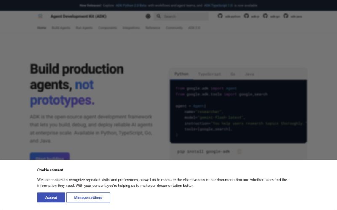The width and height of the screenshot is (337, 210).
Task: Open the adk-go GitHub icon
Action: pyautogui.click(x=265, y=16)
